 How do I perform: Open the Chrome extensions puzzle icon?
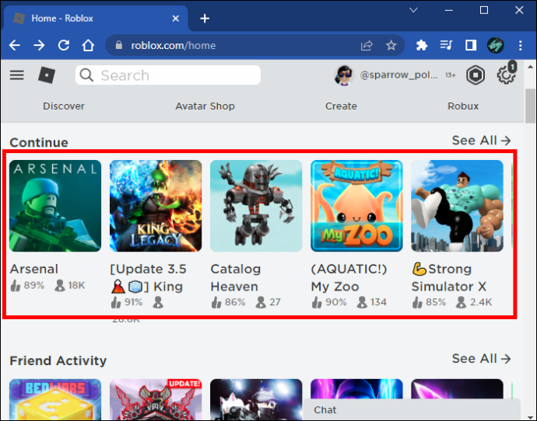pos(422,45)
